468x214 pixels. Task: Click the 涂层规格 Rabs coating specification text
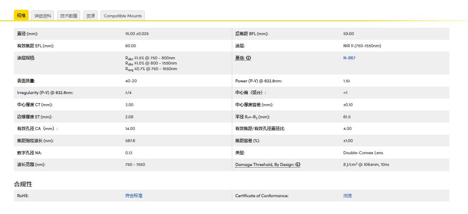click(x=151, y=63)
